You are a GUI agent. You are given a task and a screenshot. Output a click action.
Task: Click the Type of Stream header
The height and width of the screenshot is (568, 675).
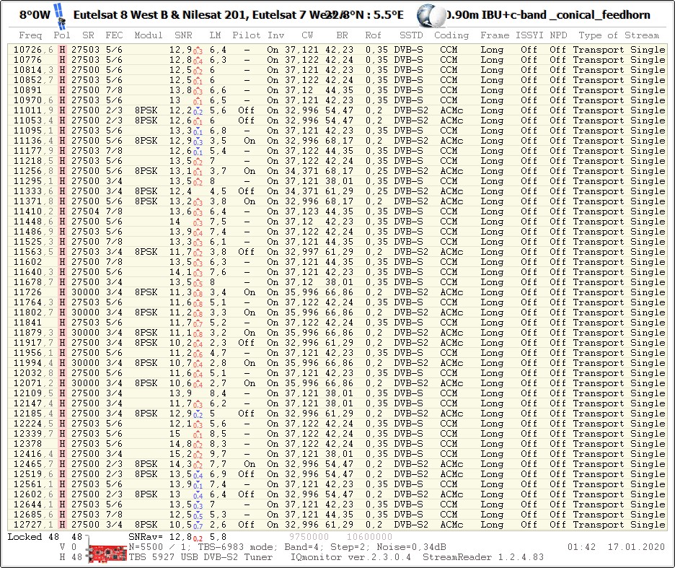click(x=619, y=35)
